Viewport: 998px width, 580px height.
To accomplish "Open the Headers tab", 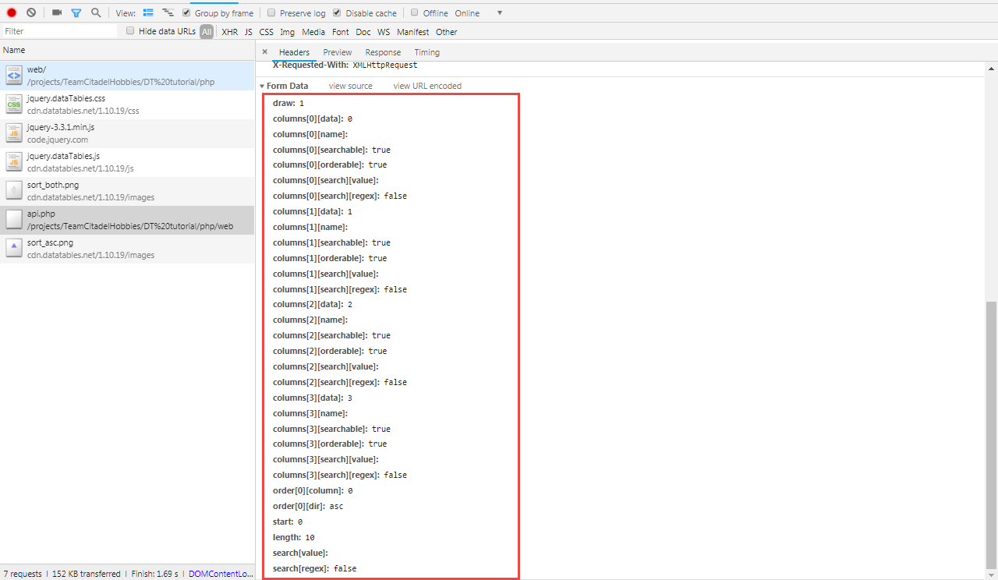I will [x=294, y=52].
